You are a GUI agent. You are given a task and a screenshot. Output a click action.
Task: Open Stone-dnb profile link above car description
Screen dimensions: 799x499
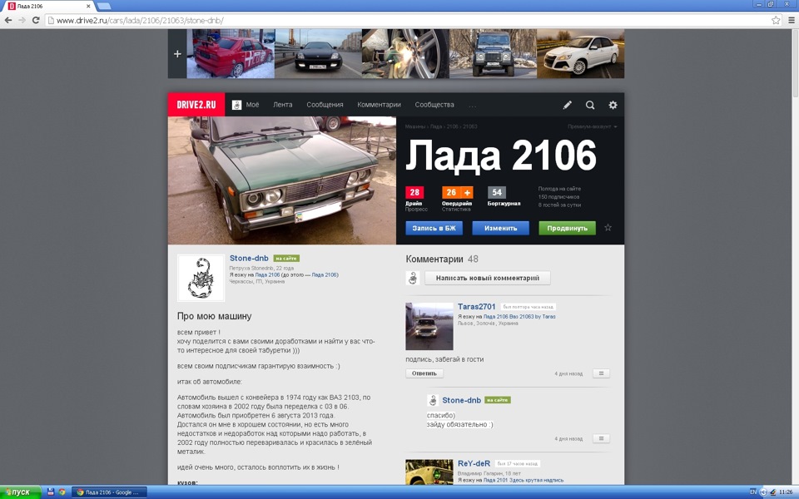pyautogui.click(x=249, y=258)
